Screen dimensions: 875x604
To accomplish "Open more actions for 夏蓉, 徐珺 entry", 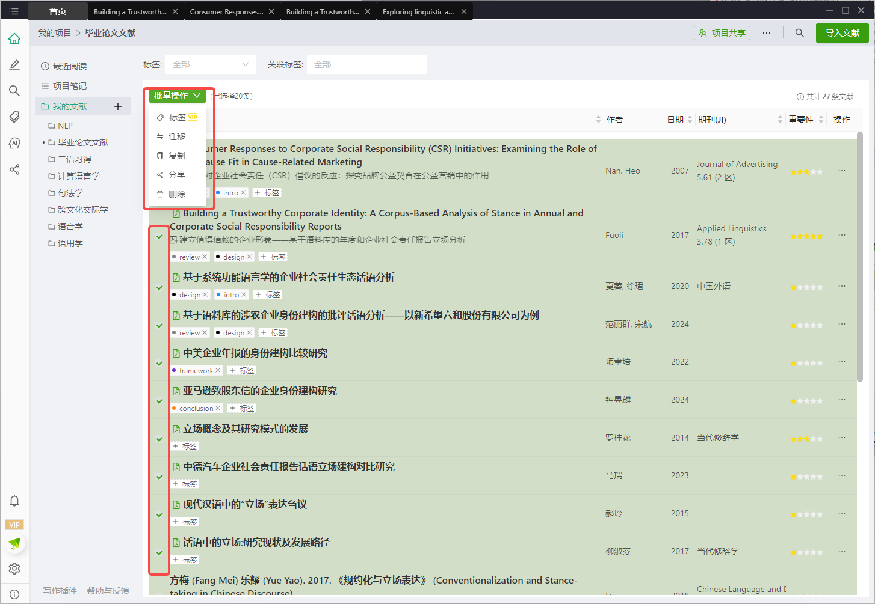I will [842, 286].
